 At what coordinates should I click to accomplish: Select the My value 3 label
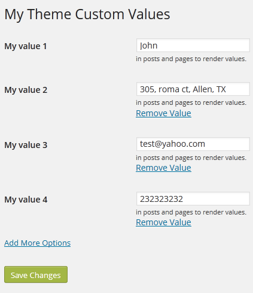coord(26,145)
